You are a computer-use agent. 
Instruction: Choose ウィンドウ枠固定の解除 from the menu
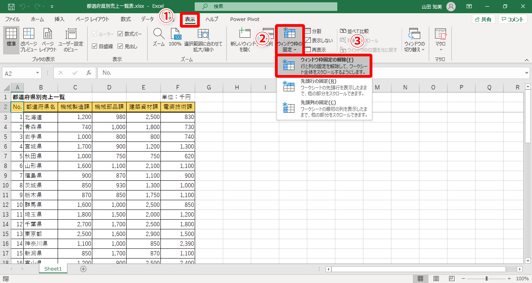pos(324,66)
